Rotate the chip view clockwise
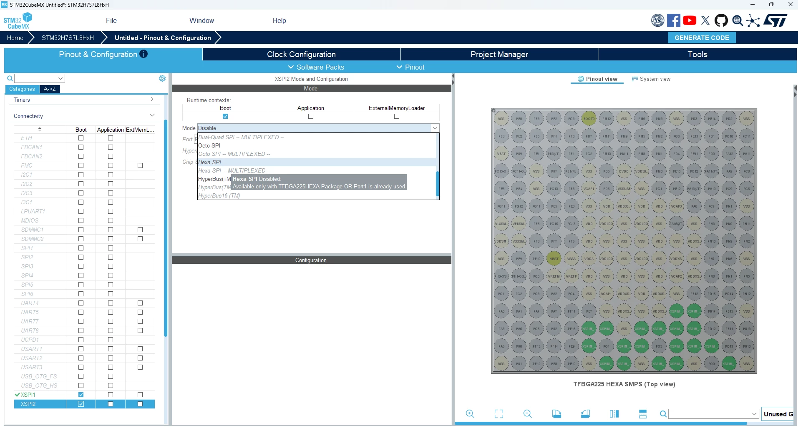Viewport: 798px width, 428px height. (x=556, y=414)
